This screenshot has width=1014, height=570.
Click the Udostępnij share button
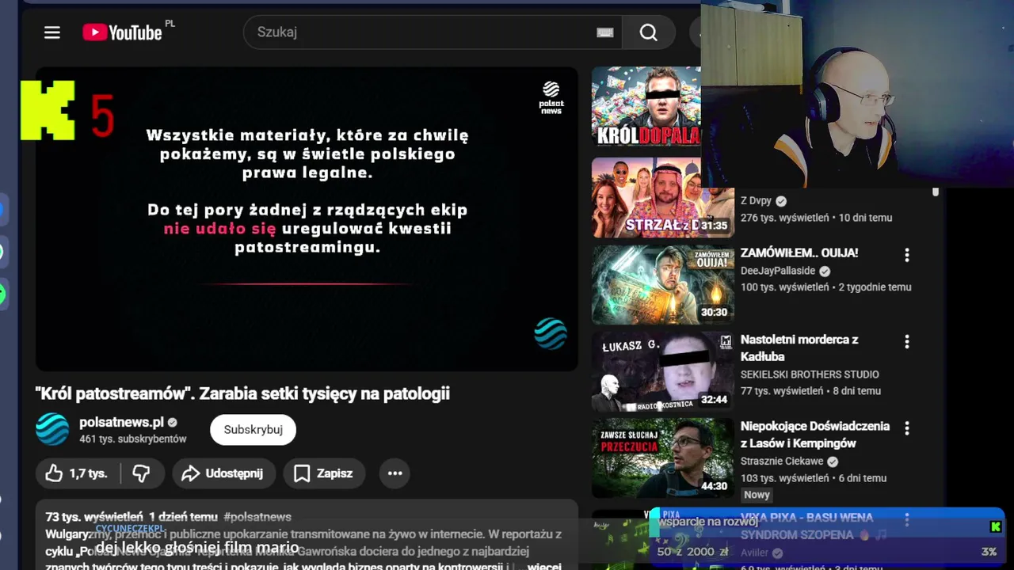(x=223, y=473)
